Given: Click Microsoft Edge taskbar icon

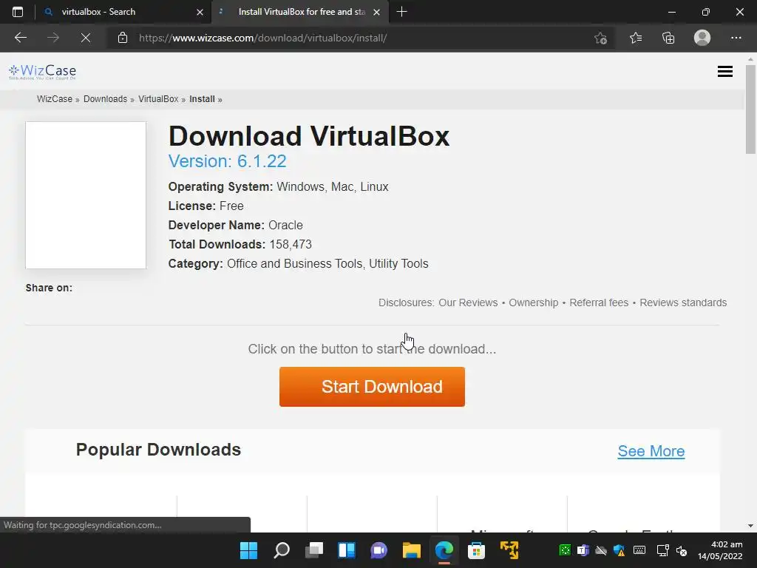Looking at the screenshot, I should tap(444, 550).
